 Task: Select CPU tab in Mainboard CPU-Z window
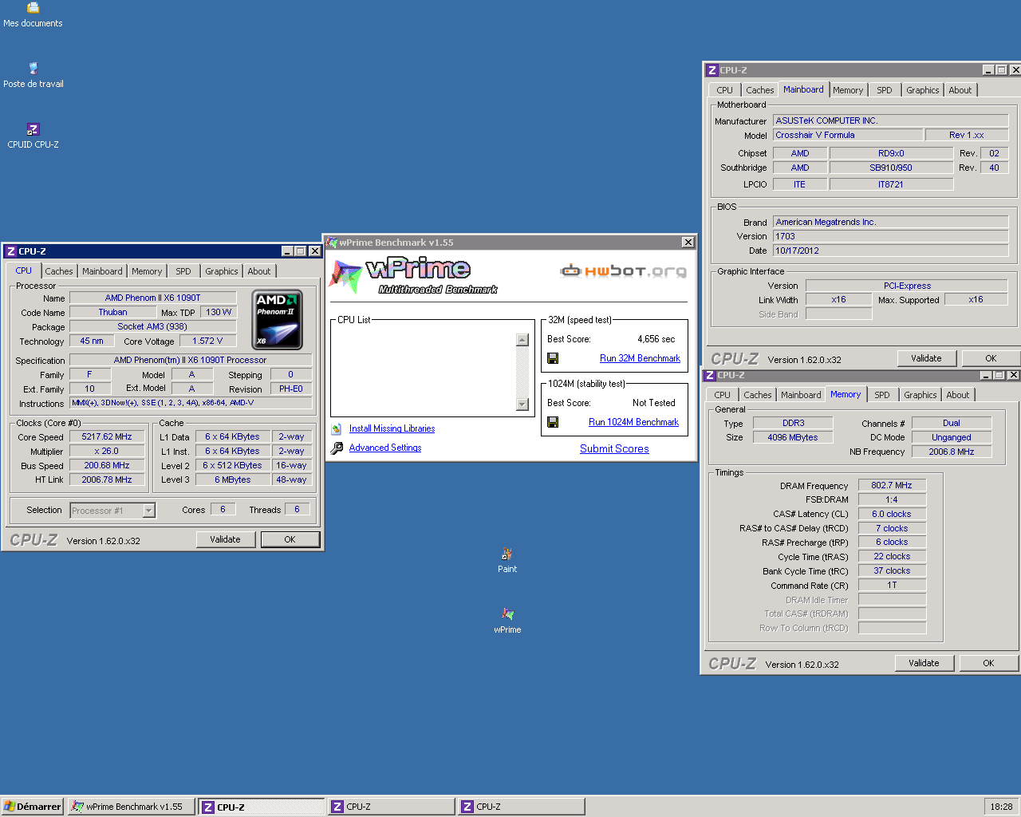coord(724,90)
